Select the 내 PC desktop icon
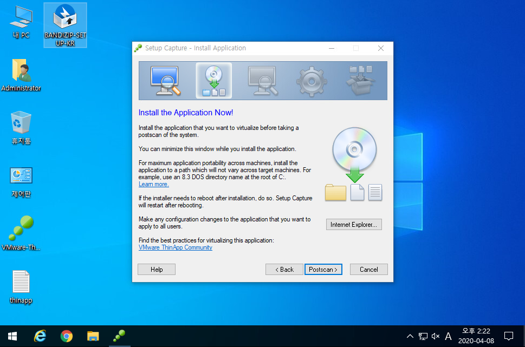The height and width of the screenshot is (347, 525). pyautogui.click(x=21, y=22)
